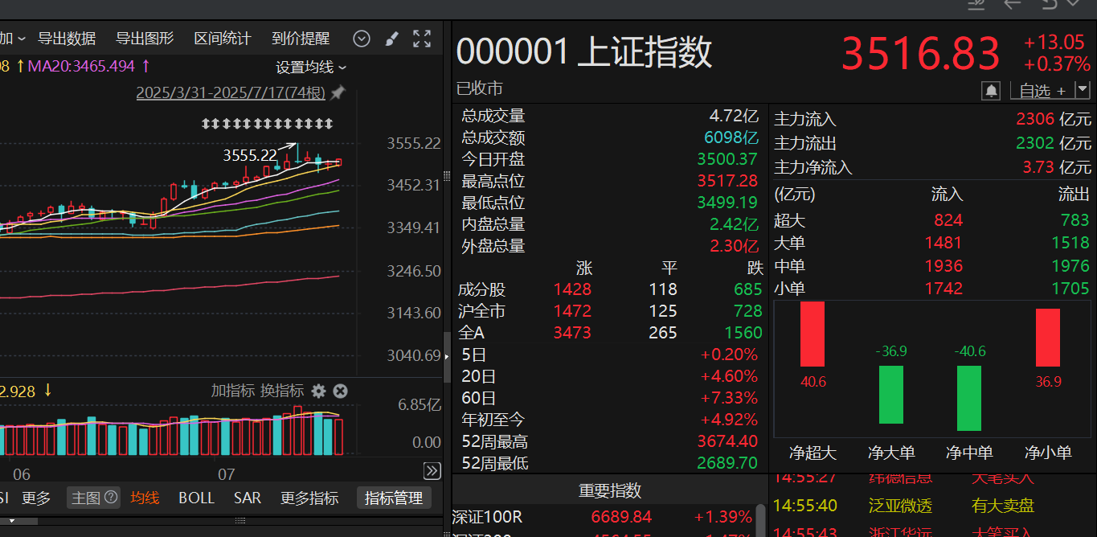
Task: Select 导出数据 in chart toolbar
Action: click(67, 39)
